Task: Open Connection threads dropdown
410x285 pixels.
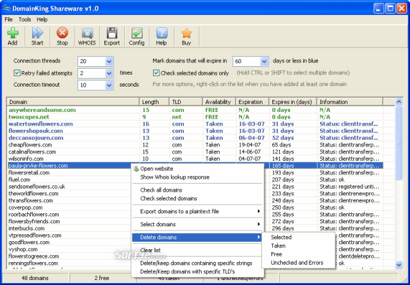Action: point(109,61)
